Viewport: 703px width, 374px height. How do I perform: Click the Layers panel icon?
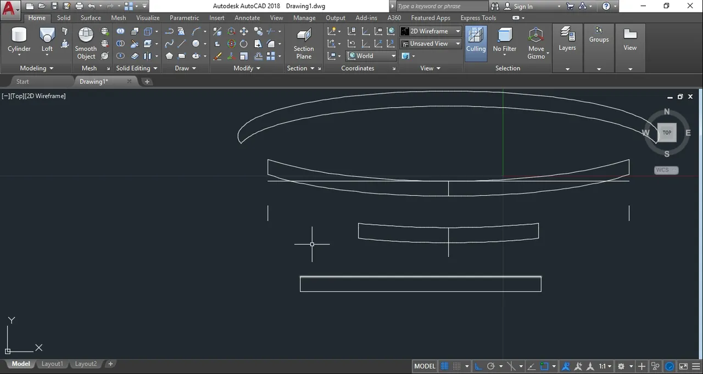pos(567,38)
